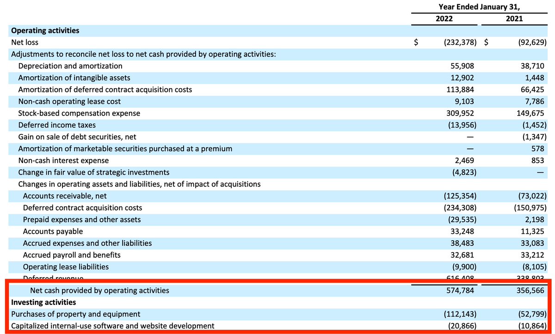The image size is (555, 334).
Task: Click "Changes in operating assets and liabilities" line
Action: coord(136,184)
